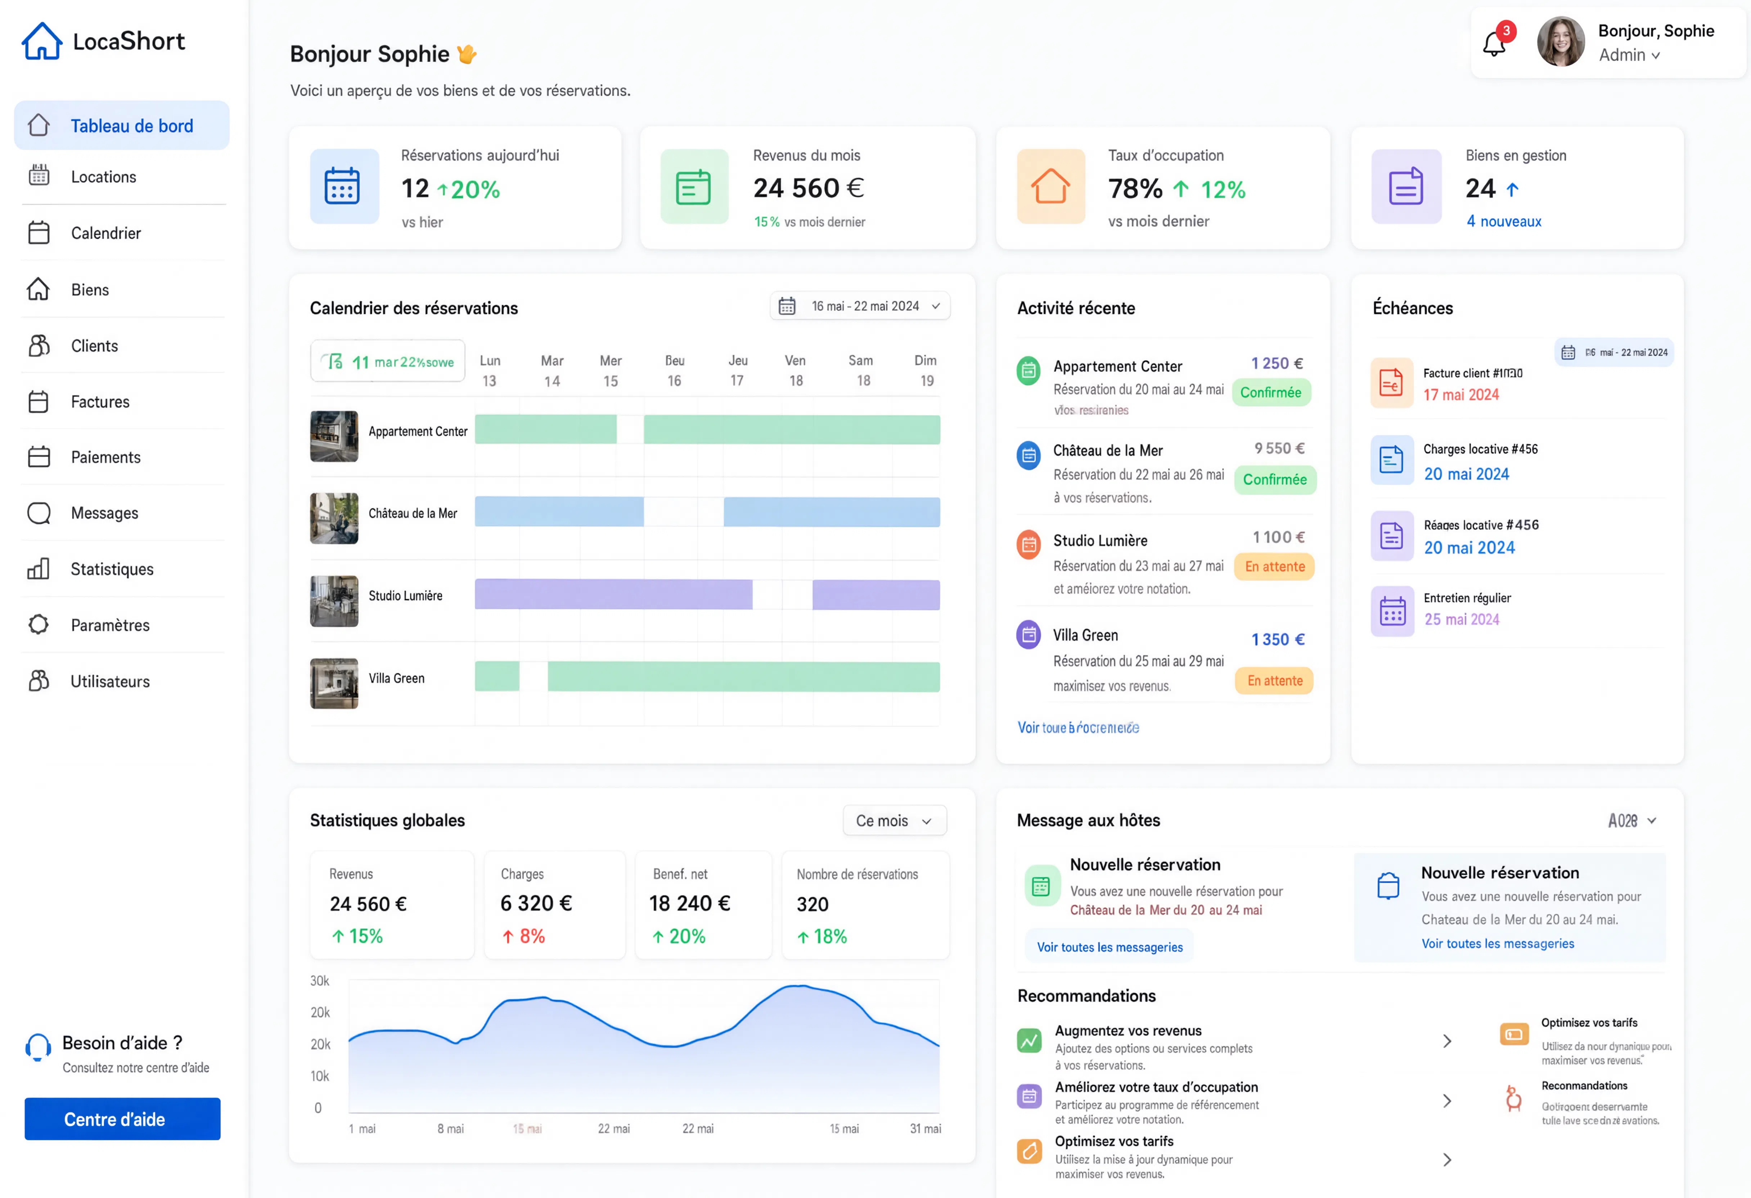Click the Charges locative #456 icon
This screenshot has width=1751, height=1198.
[1391, 460]
